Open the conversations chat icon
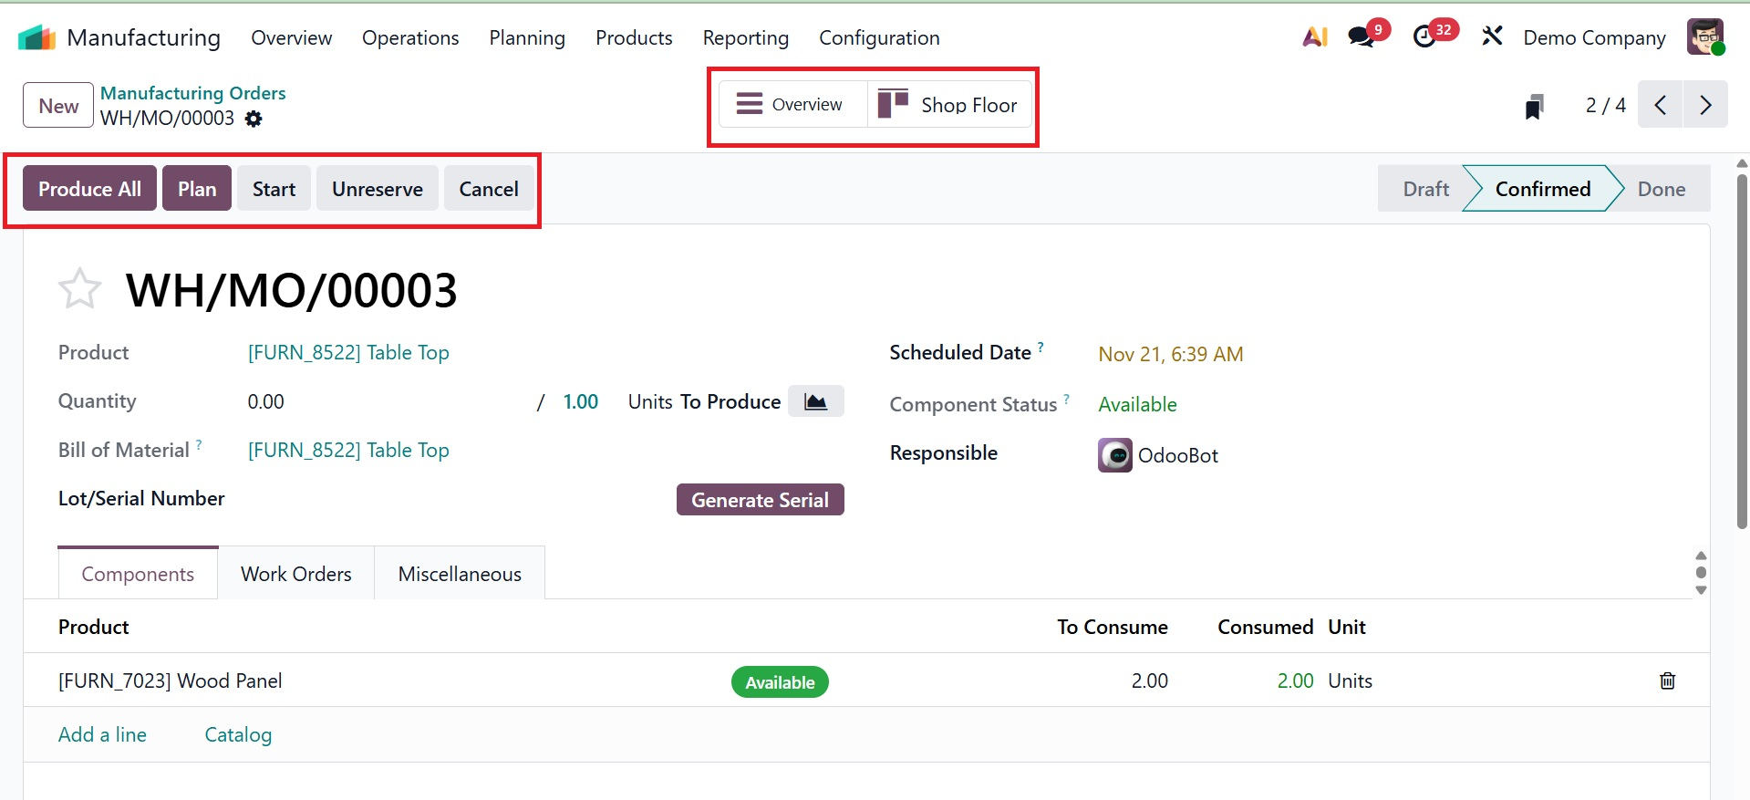 (1362, 37)
